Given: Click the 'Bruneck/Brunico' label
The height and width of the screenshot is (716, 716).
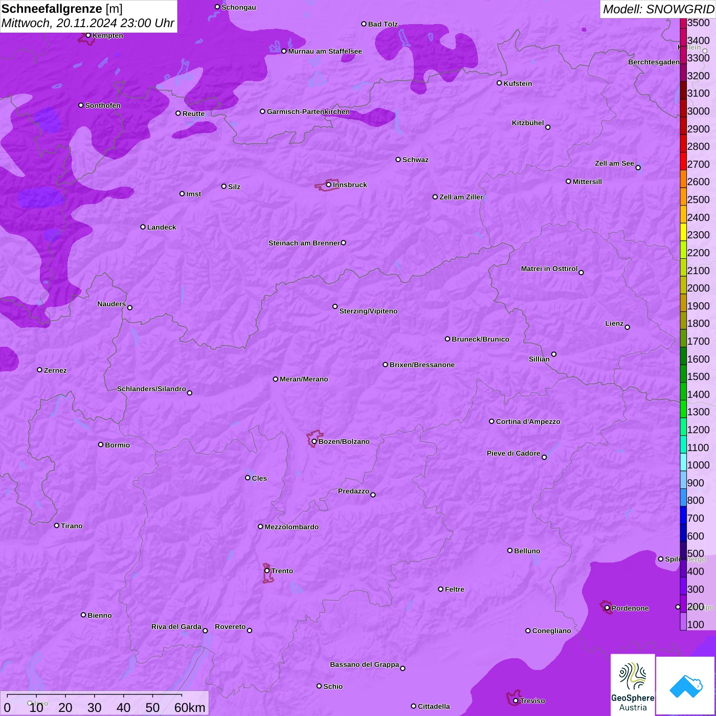Looking at the screenshot, I should tap(481, 339).
